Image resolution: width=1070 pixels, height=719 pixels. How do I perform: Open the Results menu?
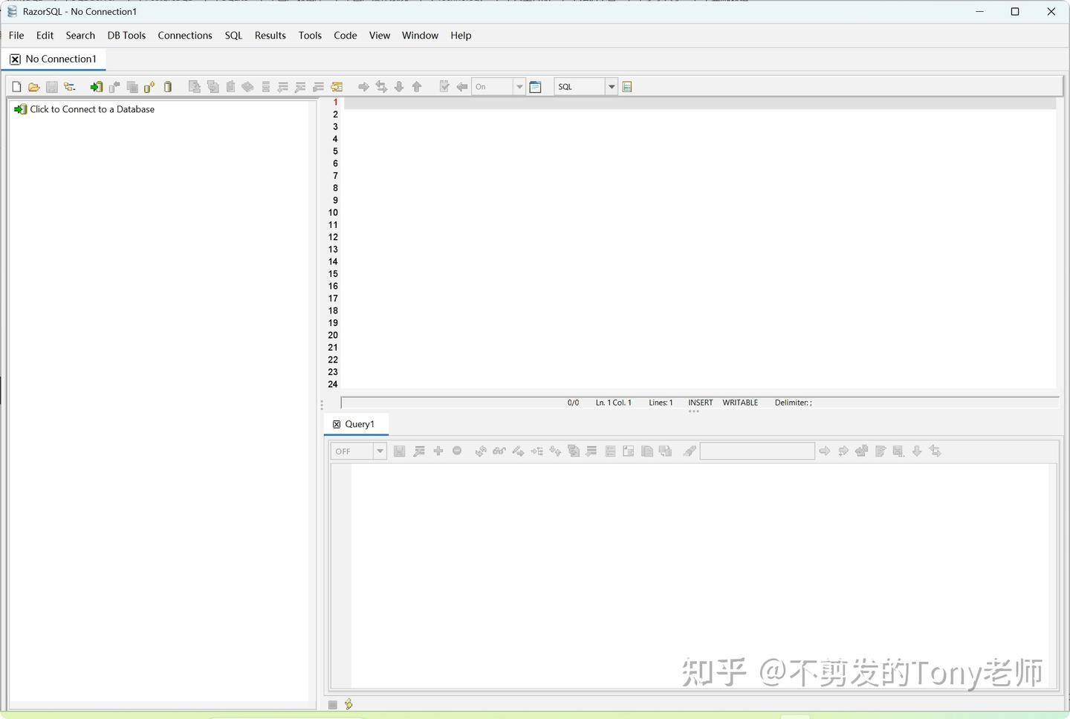coord(270,36)
